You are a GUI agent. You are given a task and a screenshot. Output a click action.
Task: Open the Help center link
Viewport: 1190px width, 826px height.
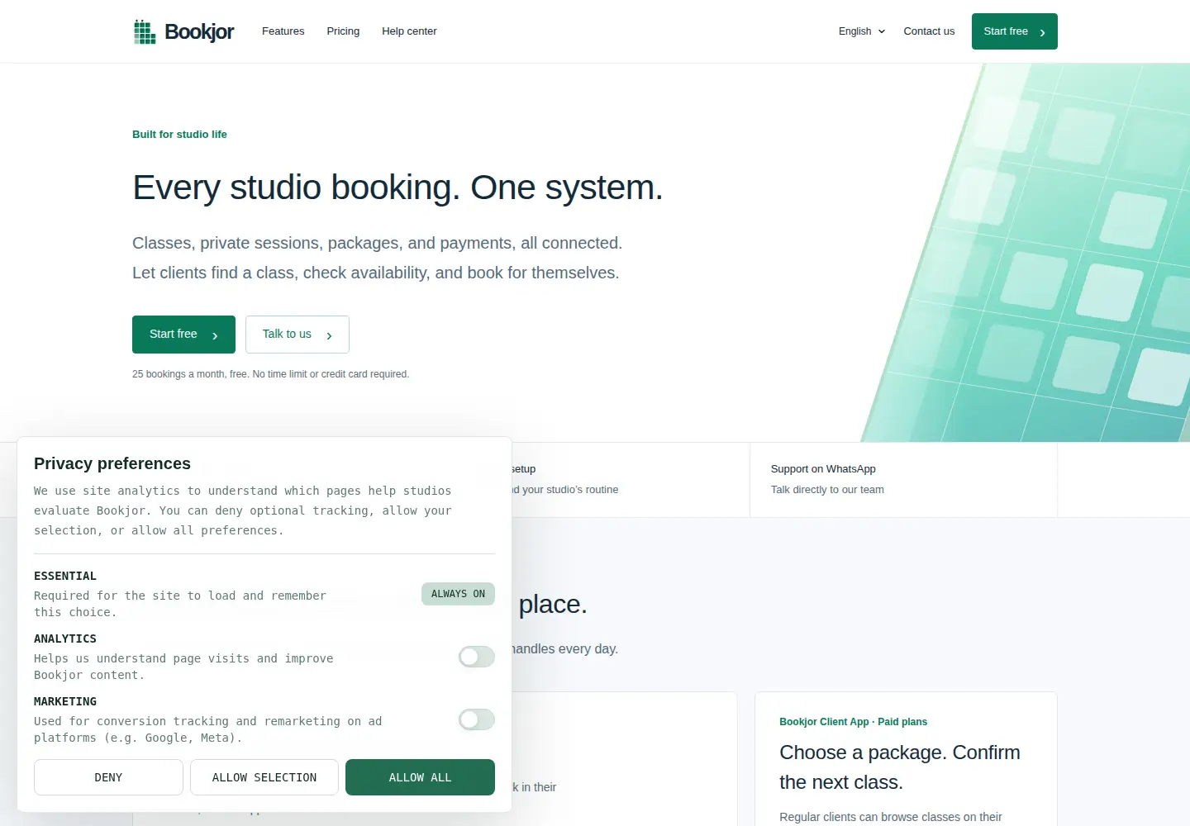(409, 31)
